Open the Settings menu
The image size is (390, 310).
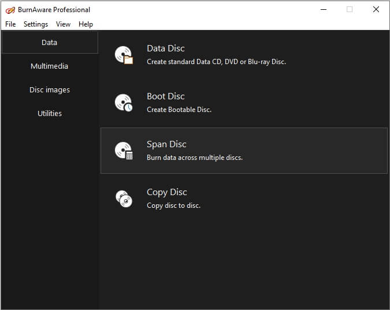pos(36,24)
